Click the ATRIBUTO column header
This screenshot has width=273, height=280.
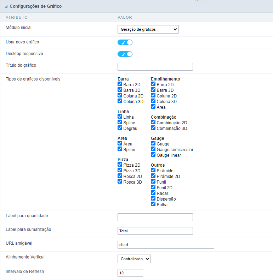(17, 17)
